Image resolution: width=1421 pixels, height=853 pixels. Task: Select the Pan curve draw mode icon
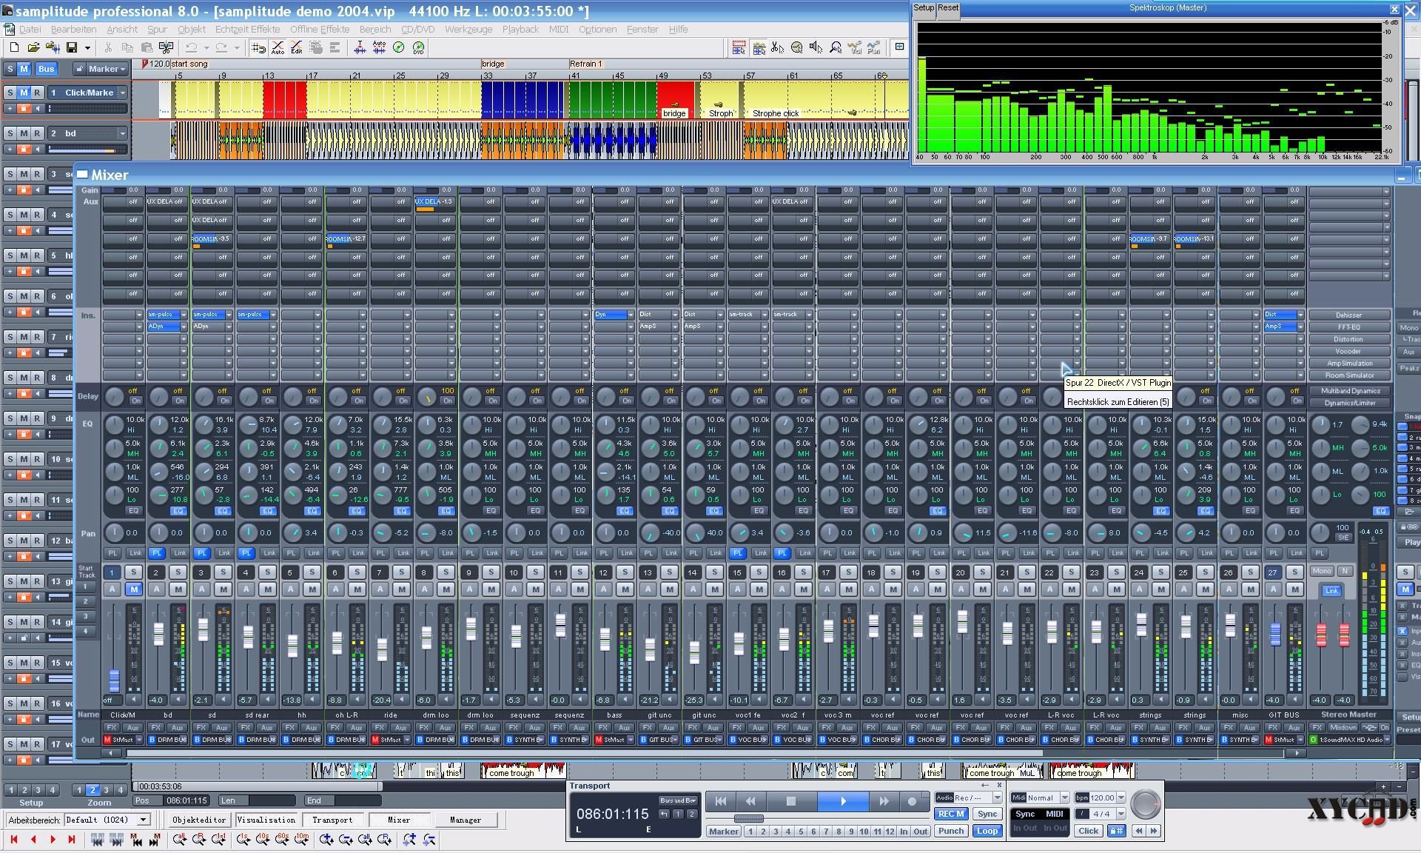(x=874, y=48)
